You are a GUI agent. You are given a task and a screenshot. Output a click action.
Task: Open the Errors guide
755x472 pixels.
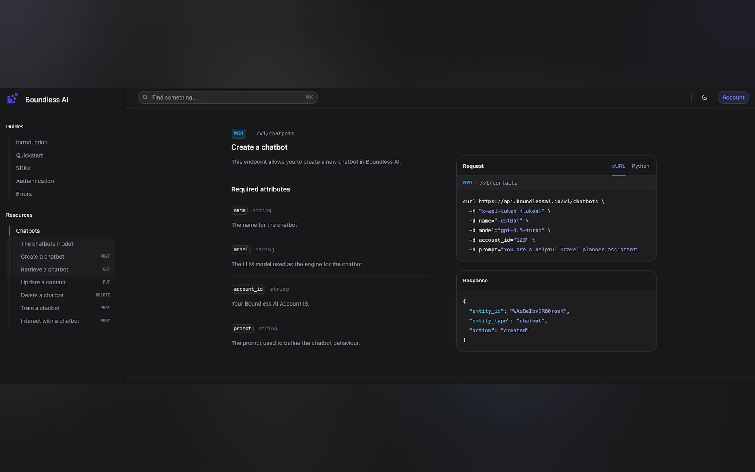click(24, 194)
